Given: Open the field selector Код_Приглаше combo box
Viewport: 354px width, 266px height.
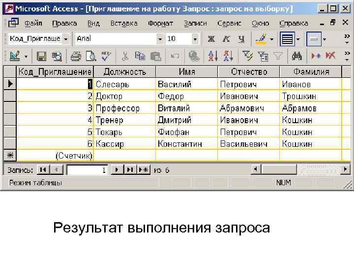Looking at the screenshot, I should [x=66, y=39].
